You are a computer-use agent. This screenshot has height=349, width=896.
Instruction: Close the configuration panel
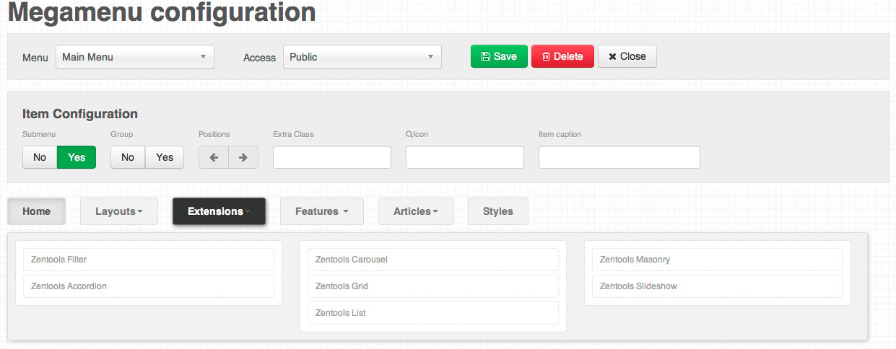click(627, 56)
